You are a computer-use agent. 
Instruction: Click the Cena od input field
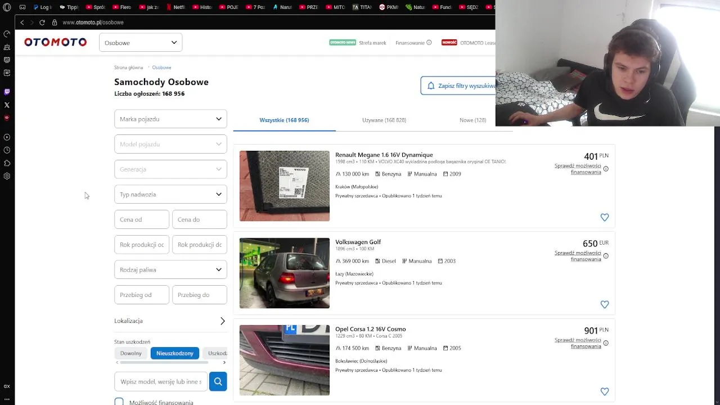tap(142, 219)
